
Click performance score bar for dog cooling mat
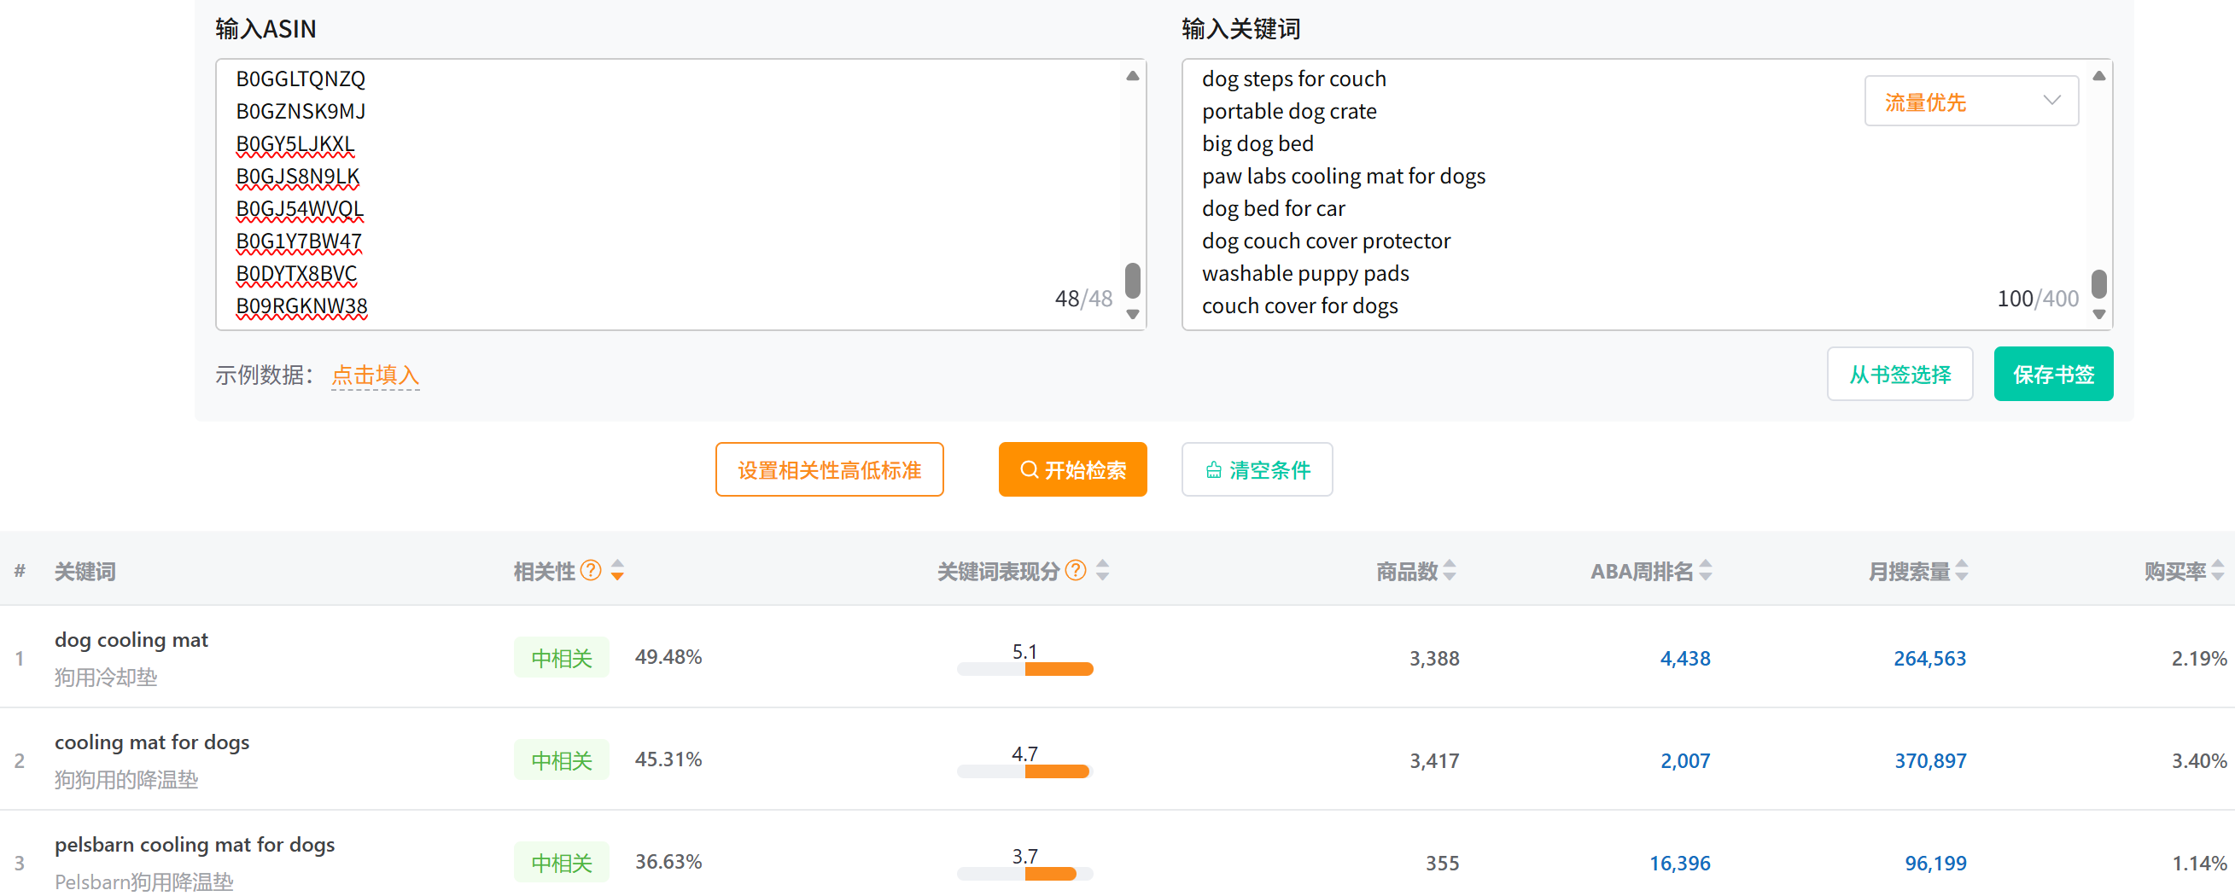coord(1024,669)
